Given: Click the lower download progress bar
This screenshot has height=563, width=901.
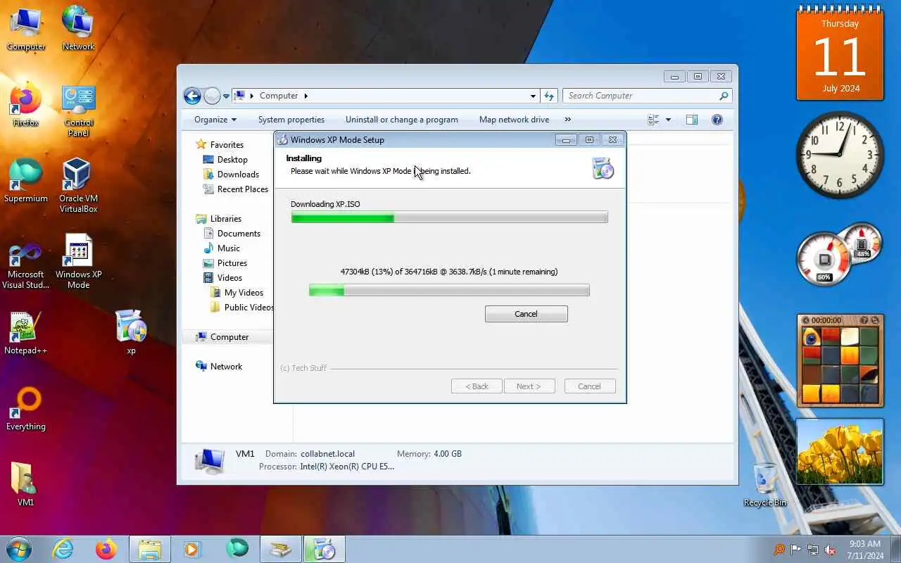Looking at the screenshot, I should point(449,290).
